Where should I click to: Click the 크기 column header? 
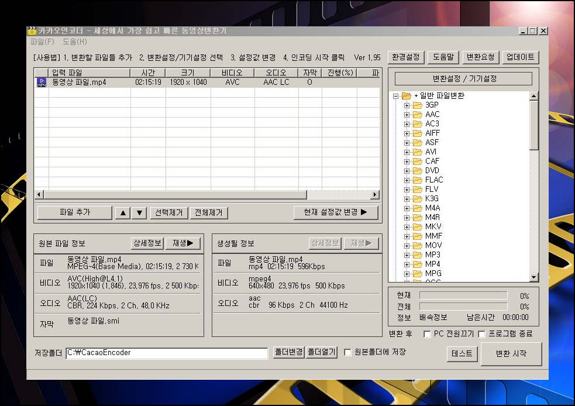click(x=188, y=73)
